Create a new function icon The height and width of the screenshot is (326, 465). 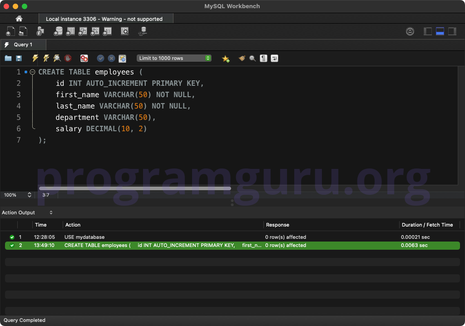tap(107, 31)
